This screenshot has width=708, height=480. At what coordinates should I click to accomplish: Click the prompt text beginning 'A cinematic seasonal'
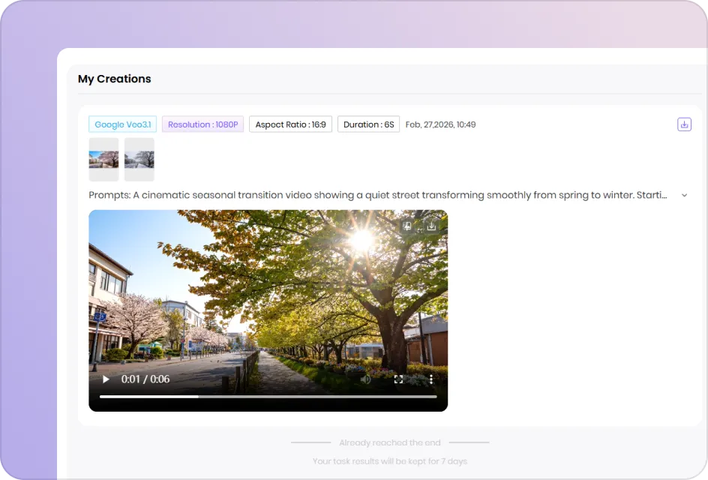[x=377, y=195]
